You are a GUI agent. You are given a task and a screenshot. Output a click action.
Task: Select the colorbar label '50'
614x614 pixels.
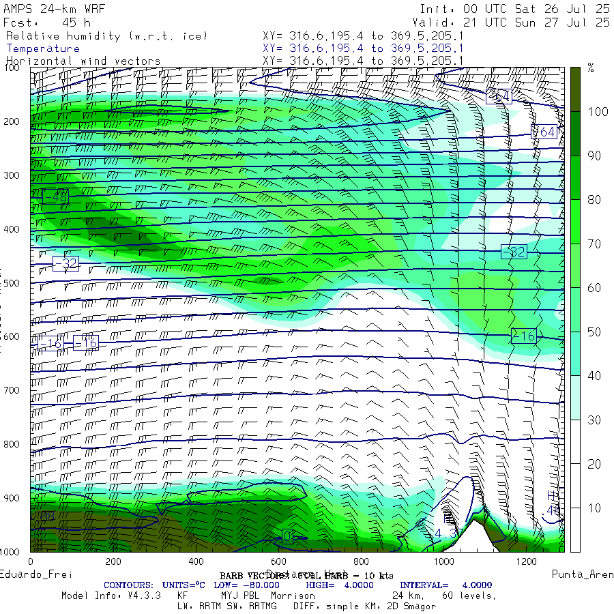[x=594, y=332]
